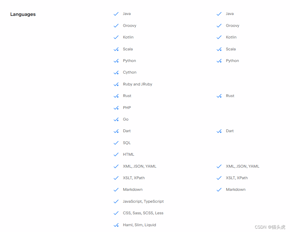Click the HTML text

[129, 154]
